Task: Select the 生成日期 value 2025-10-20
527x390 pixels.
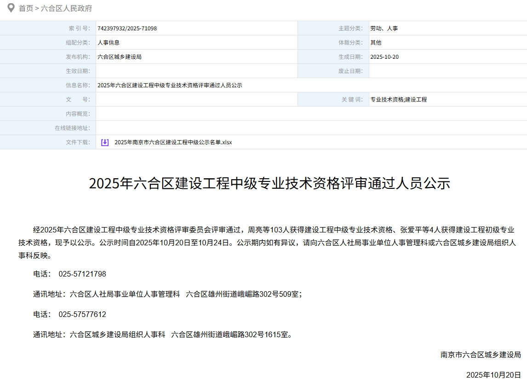Action: point(384,57)
